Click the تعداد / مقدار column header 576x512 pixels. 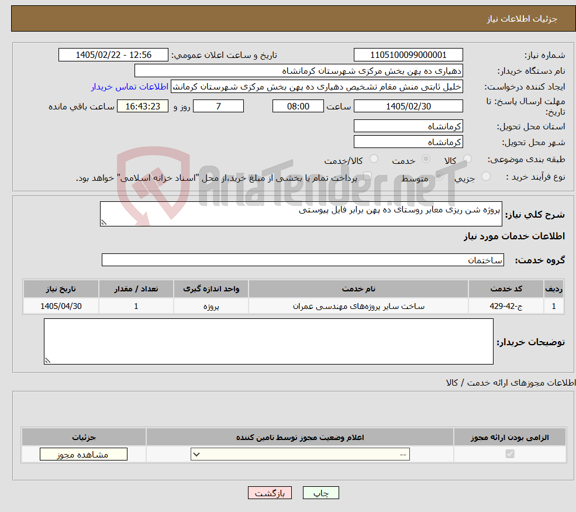click(136, 289)
